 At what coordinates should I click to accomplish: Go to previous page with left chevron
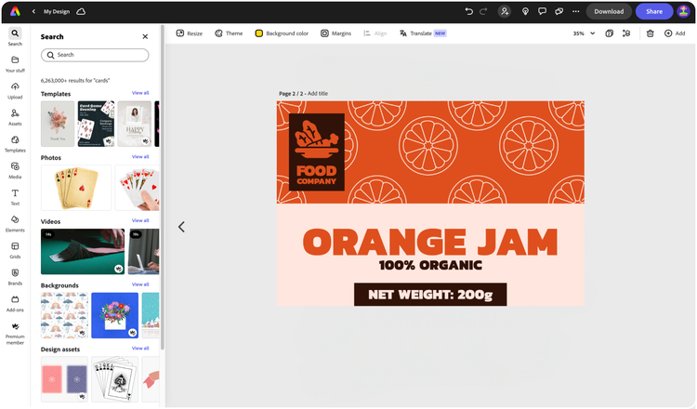coord(181,227)
